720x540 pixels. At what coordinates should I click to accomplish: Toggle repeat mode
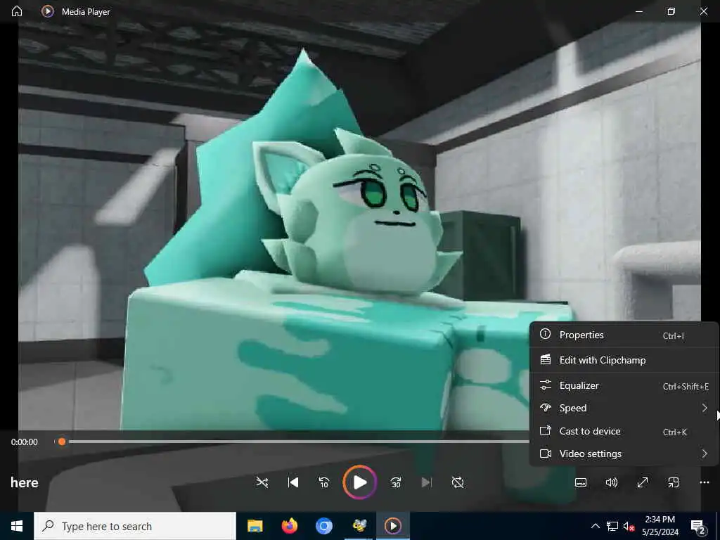[x=458, y=482]
